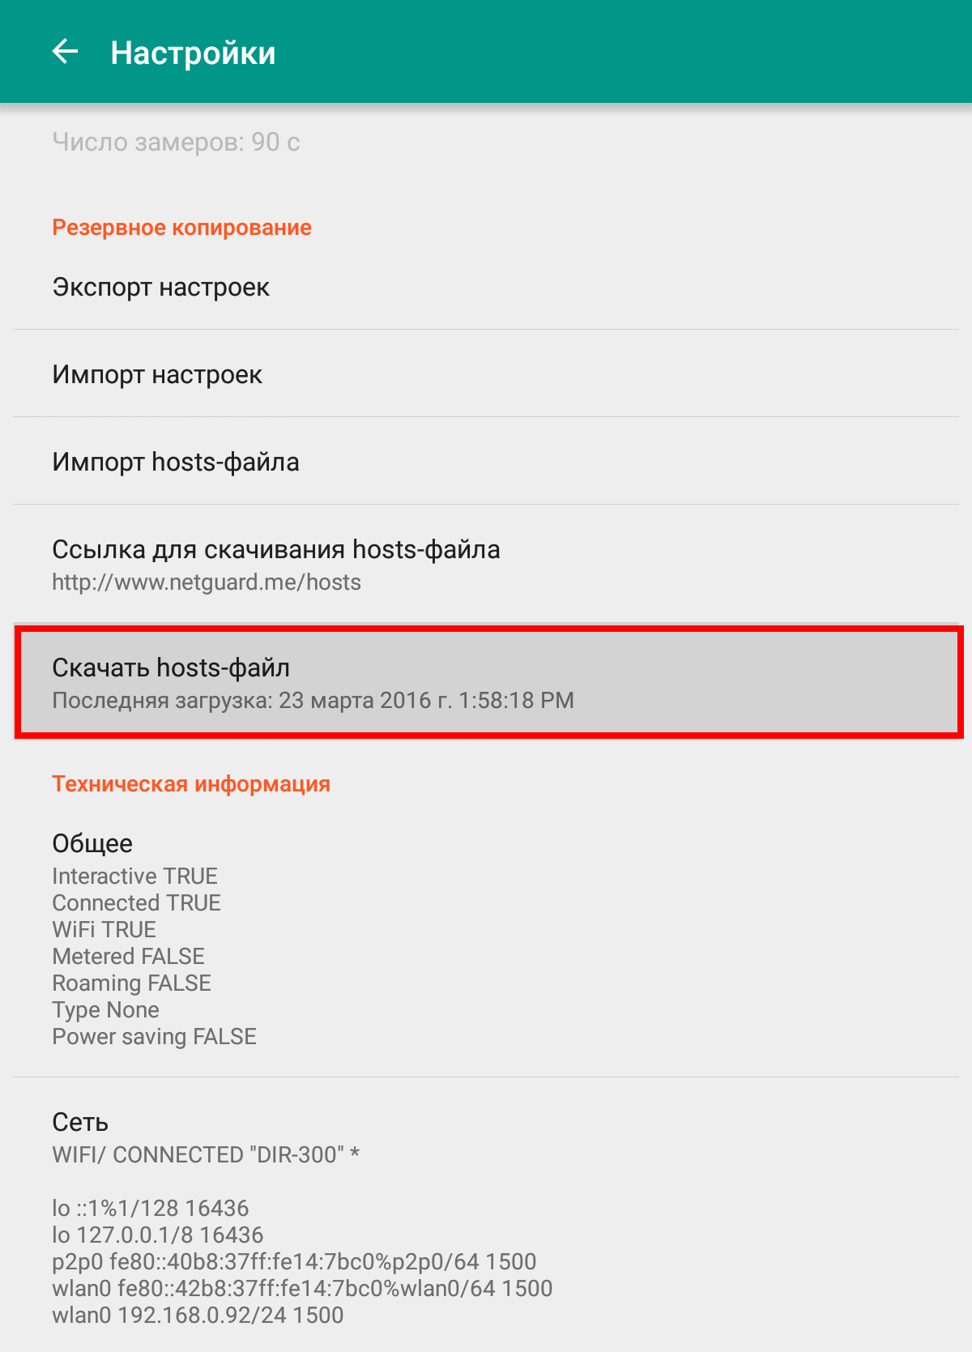Click the WIFI/ CONNECTED "DIR-300" line

(x=206, y=1155)
